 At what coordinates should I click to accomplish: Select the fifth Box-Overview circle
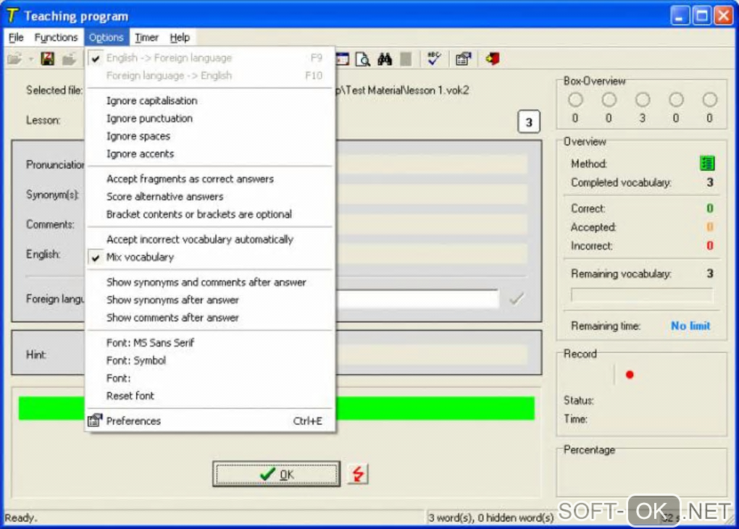[x=710, y=100]
